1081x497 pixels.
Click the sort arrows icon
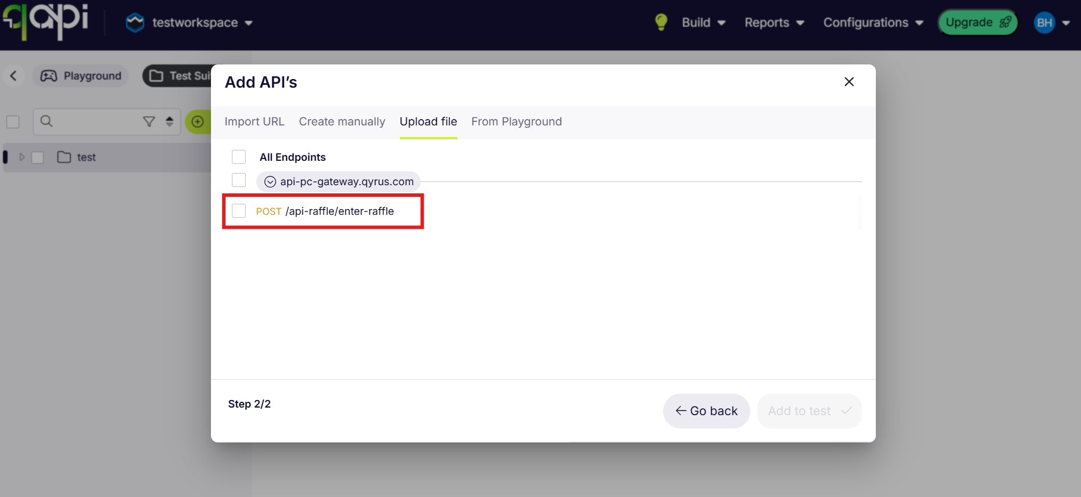coord(170,121)
